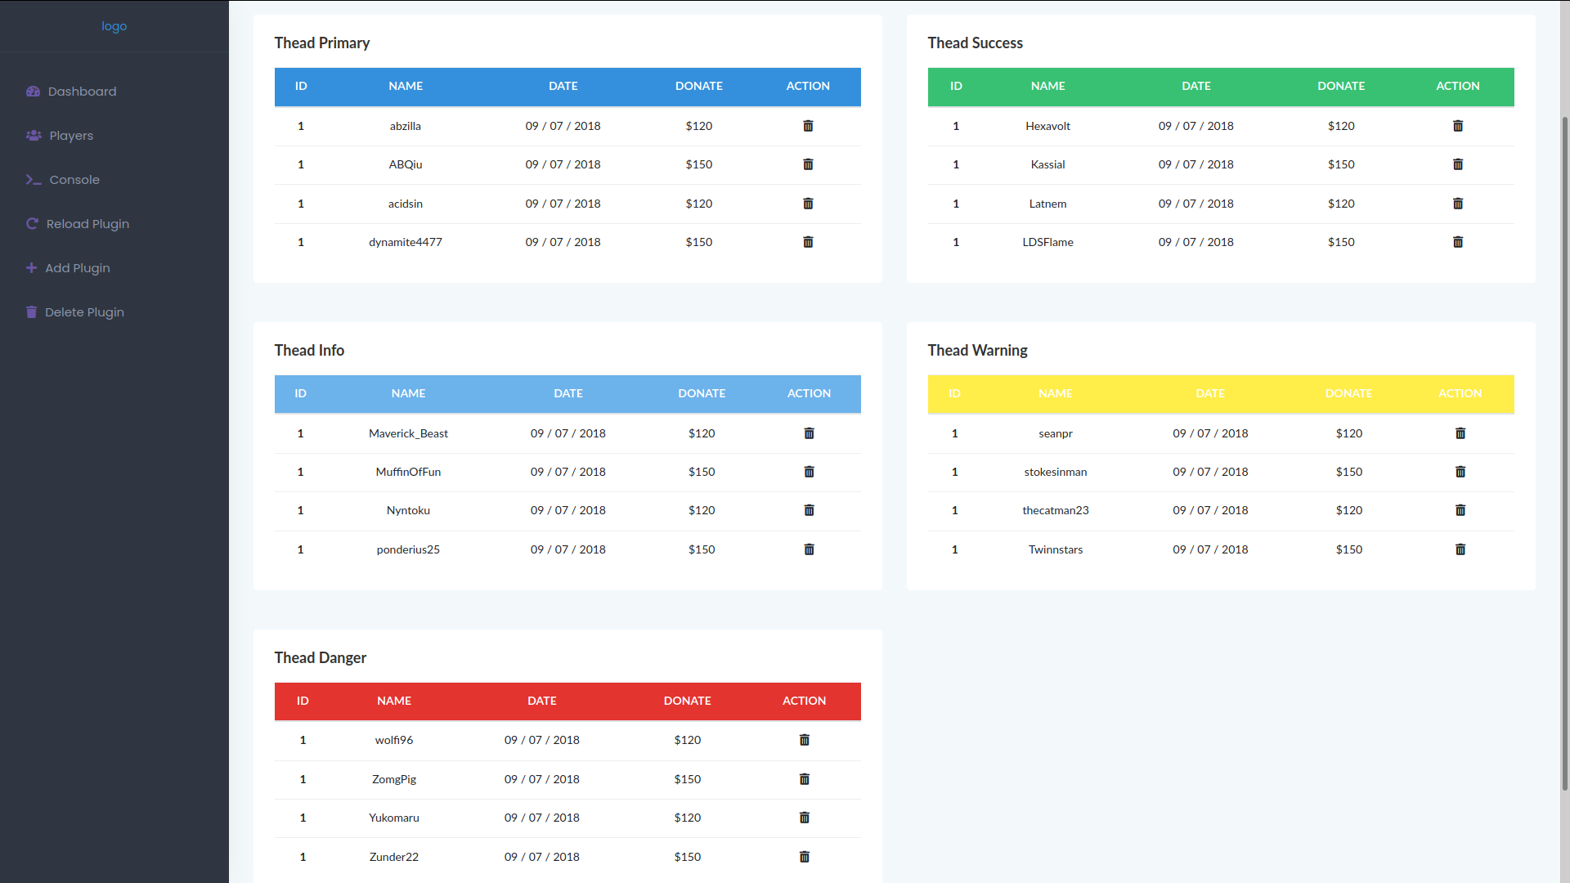The width and height of the screenshot is (1570, 883).
Task: Open Console from the sidebar
Action: click(x=74, y=180)
